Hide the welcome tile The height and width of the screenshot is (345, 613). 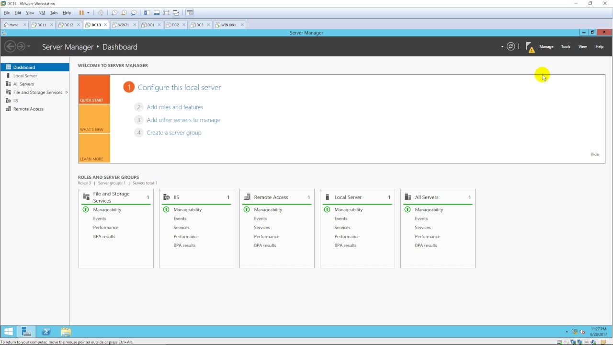click(x=594, y=154)
